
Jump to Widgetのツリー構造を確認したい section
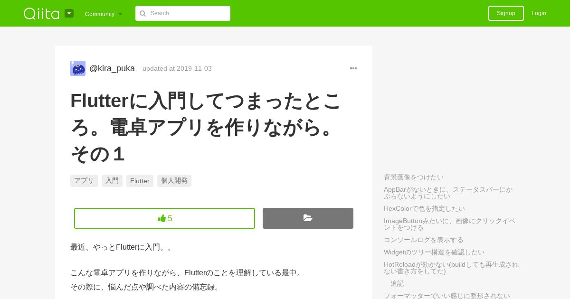point(434,252)
